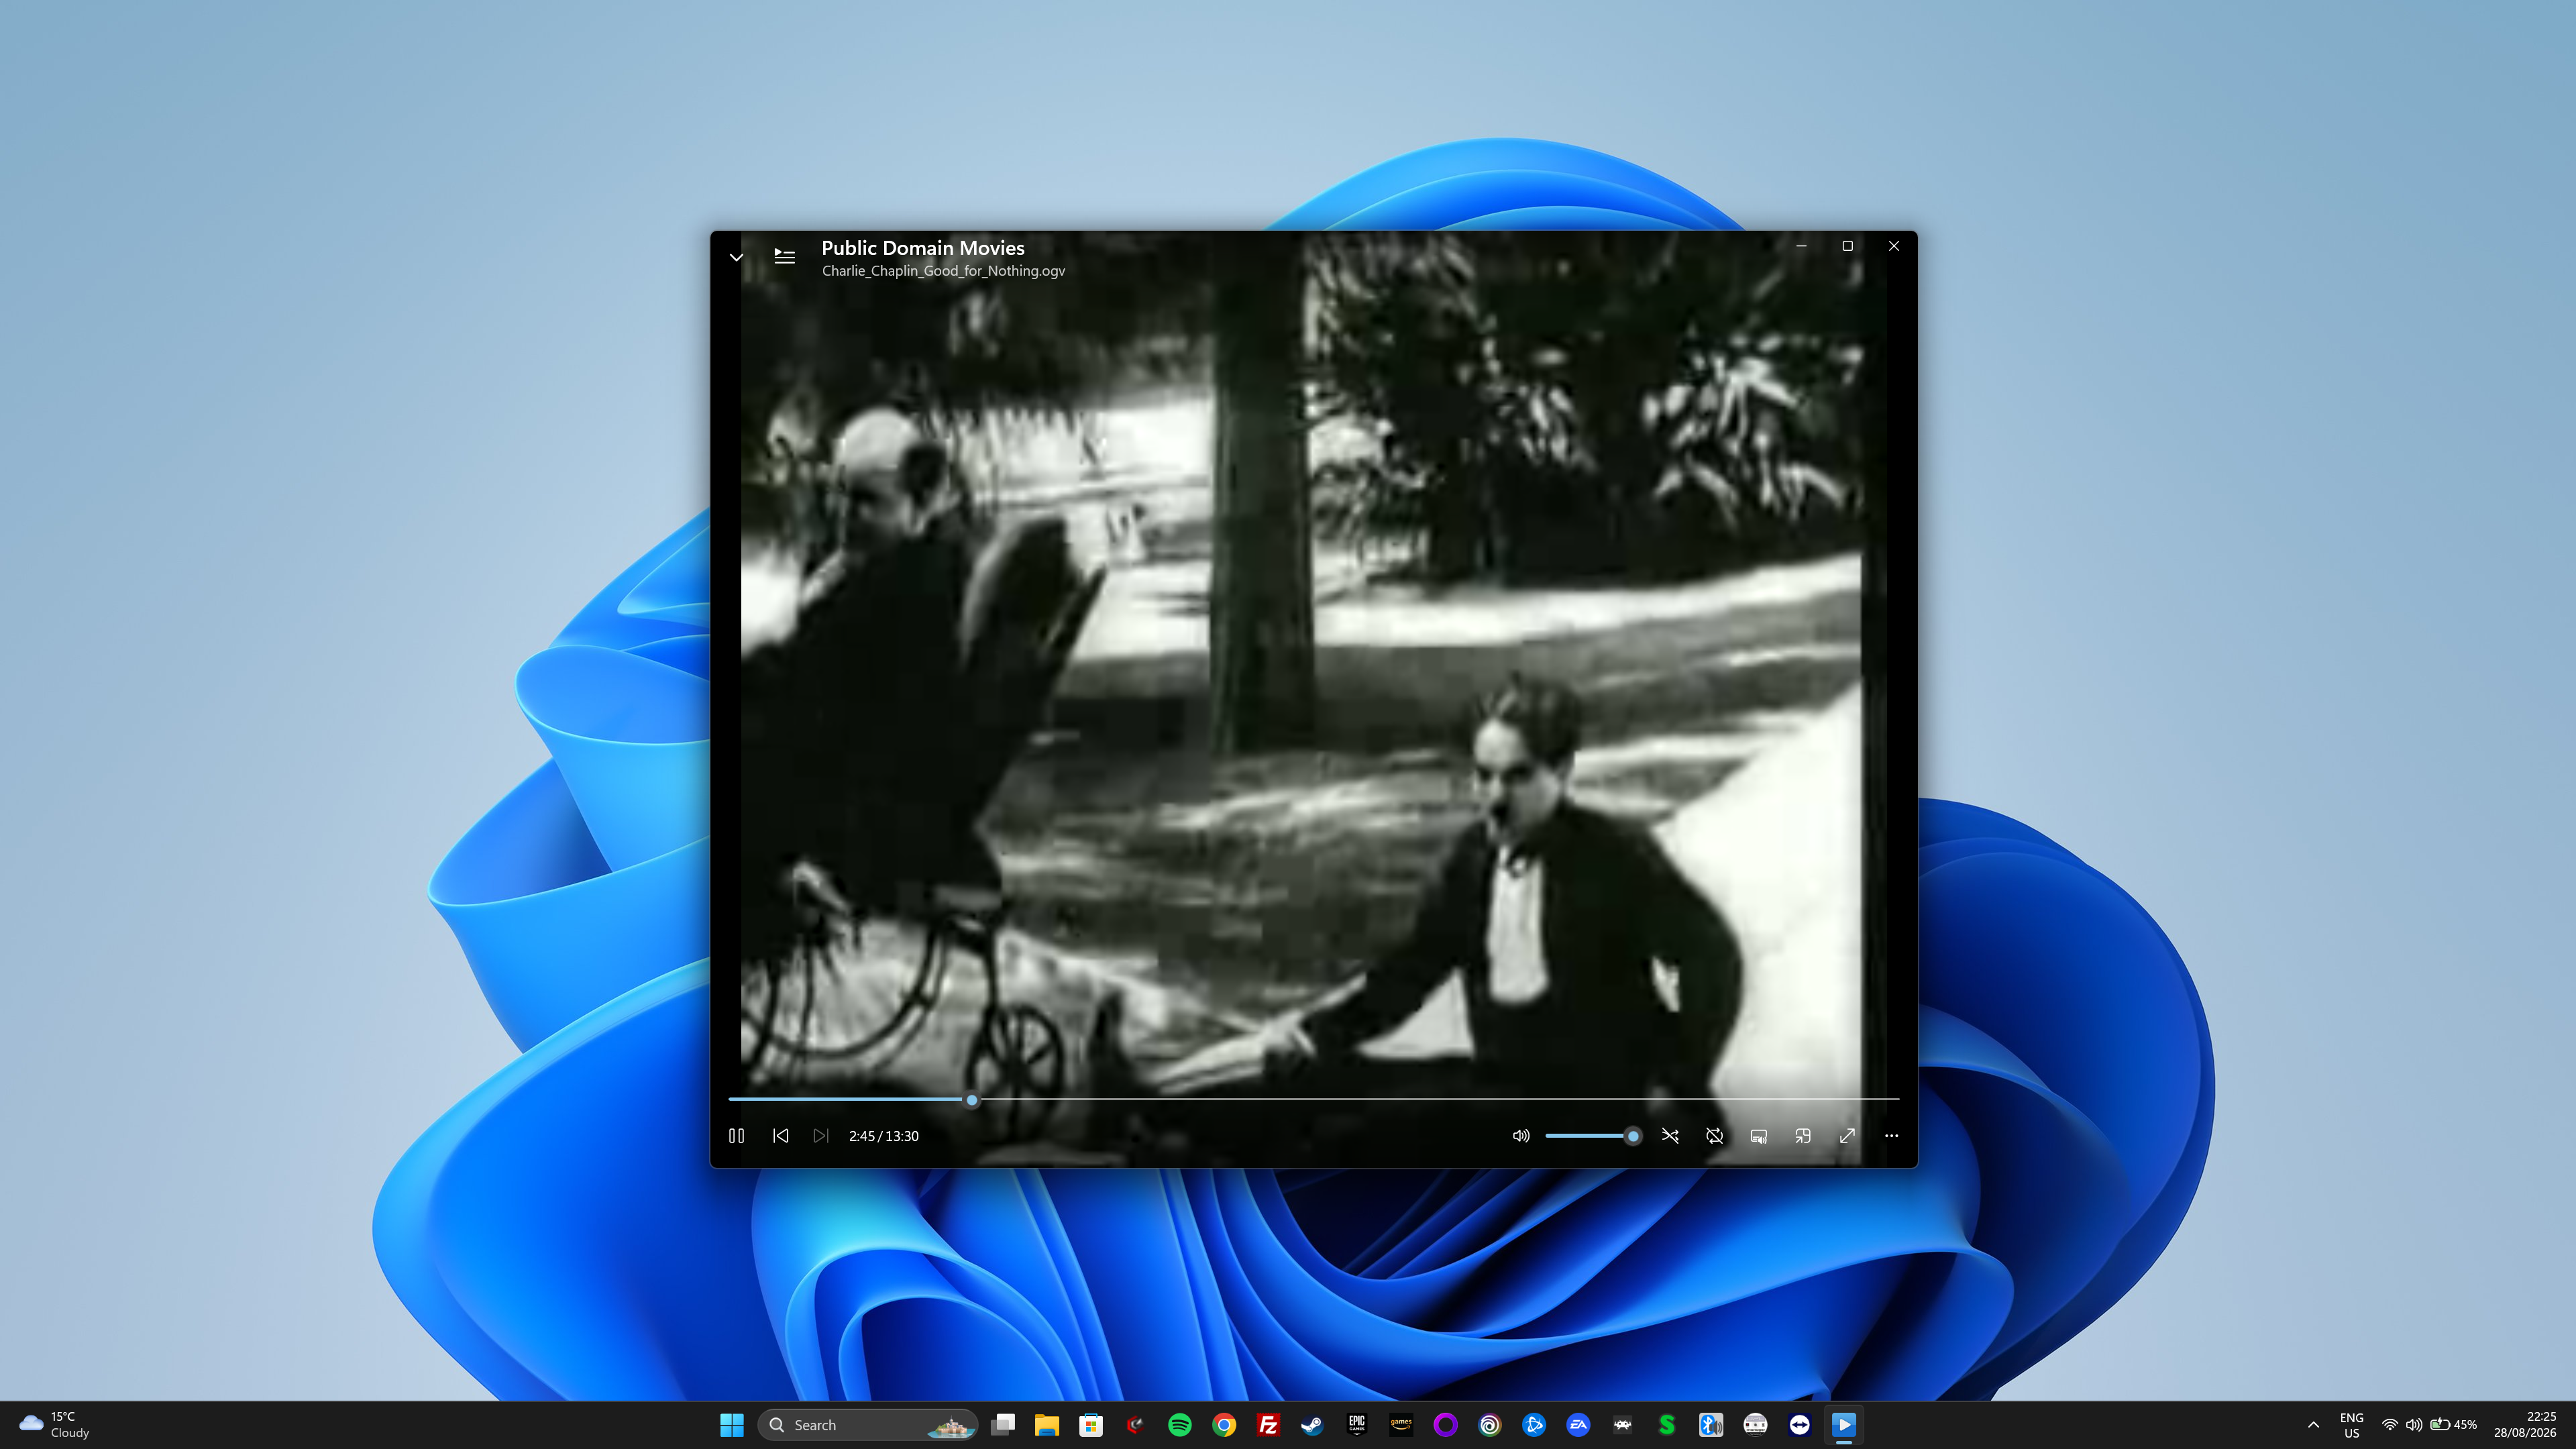Maximize the Media Player window

click(x=1847, y=246)
